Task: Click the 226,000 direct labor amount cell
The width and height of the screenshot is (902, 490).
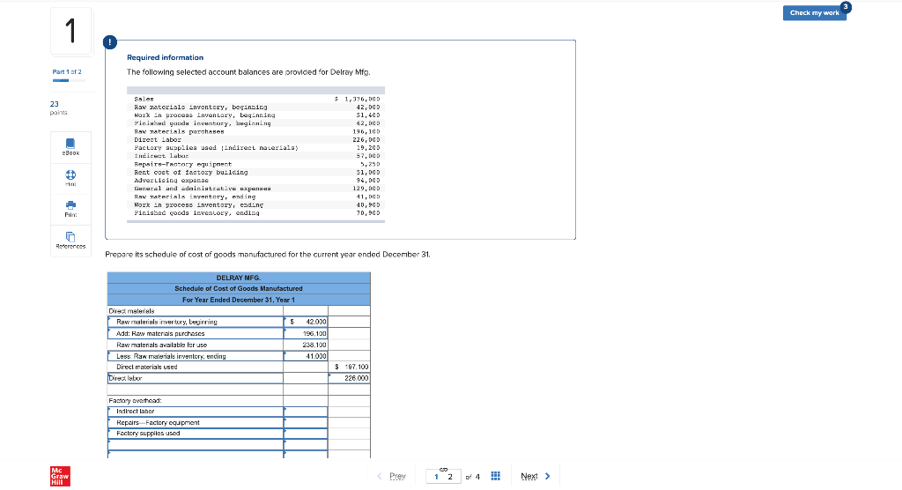Action: point(349,378)
